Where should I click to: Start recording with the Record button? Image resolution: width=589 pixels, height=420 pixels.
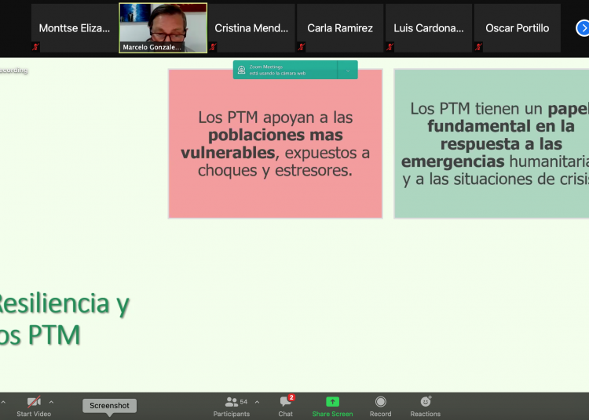tap(380, 406)
